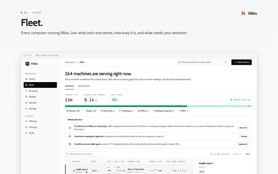Open Batches via its stack icon

[26, 103]
